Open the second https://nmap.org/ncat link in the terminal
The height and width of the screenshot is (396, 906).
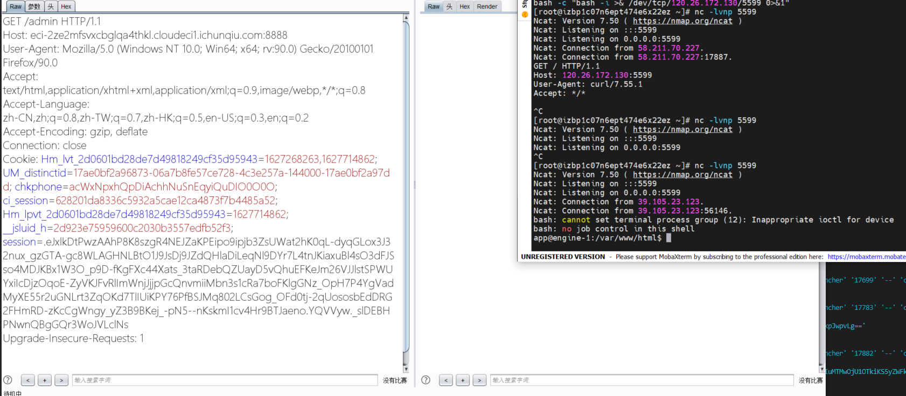tap(682, 129)
